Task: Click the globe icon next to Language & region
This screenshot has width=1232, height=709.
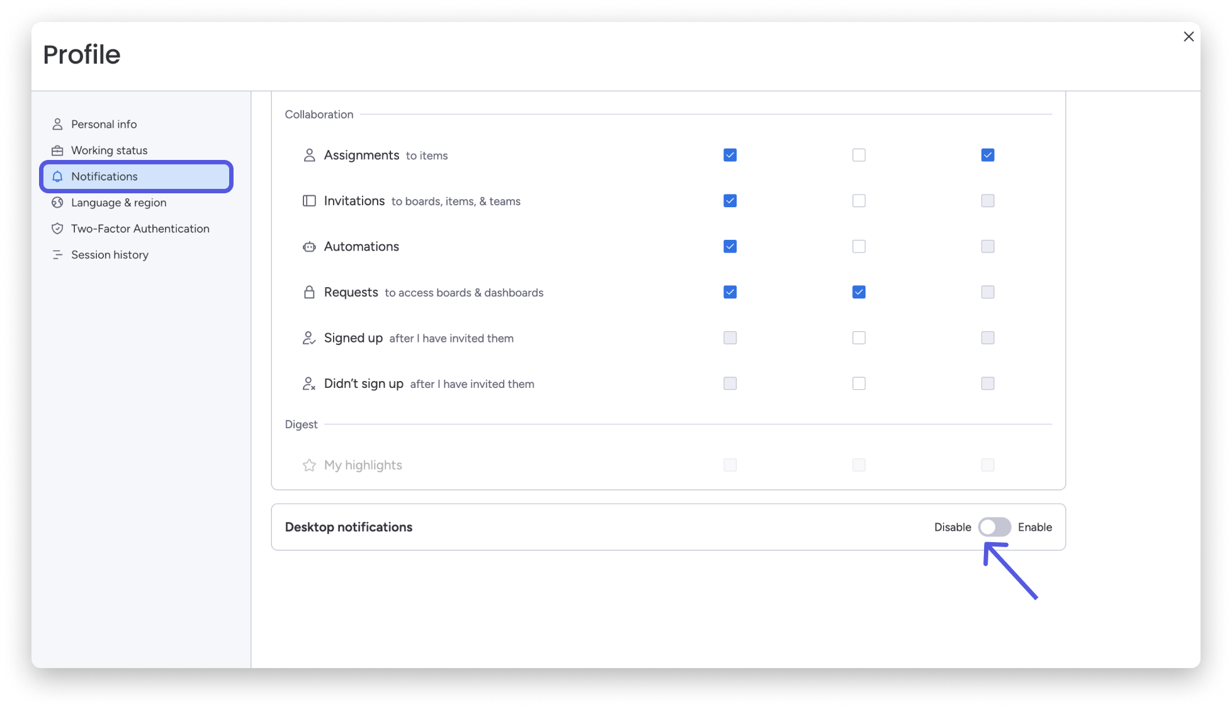Action: (x=57, y=202)
